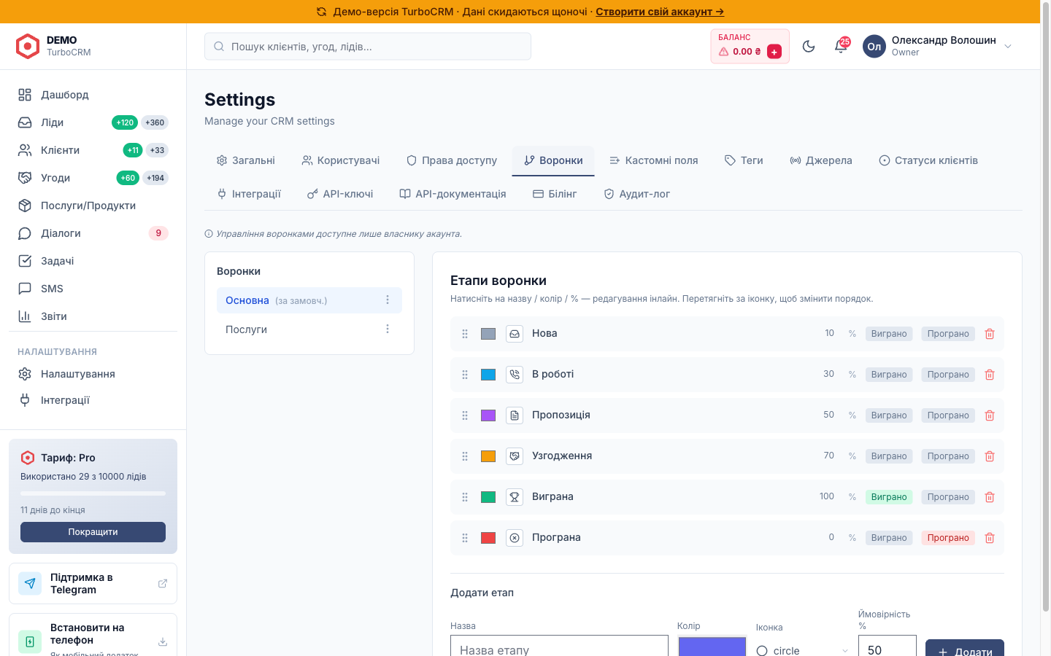This screenshot has height=656, width=1051.
Task: Open Підтримка в Telegram link
Action: (93, 583)
